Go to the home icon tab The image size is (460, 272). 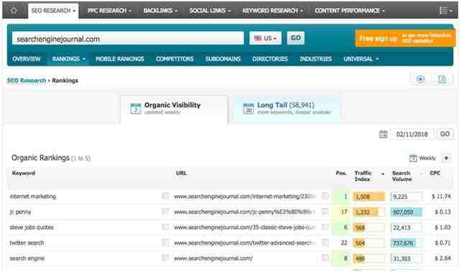tap(14, 11)
